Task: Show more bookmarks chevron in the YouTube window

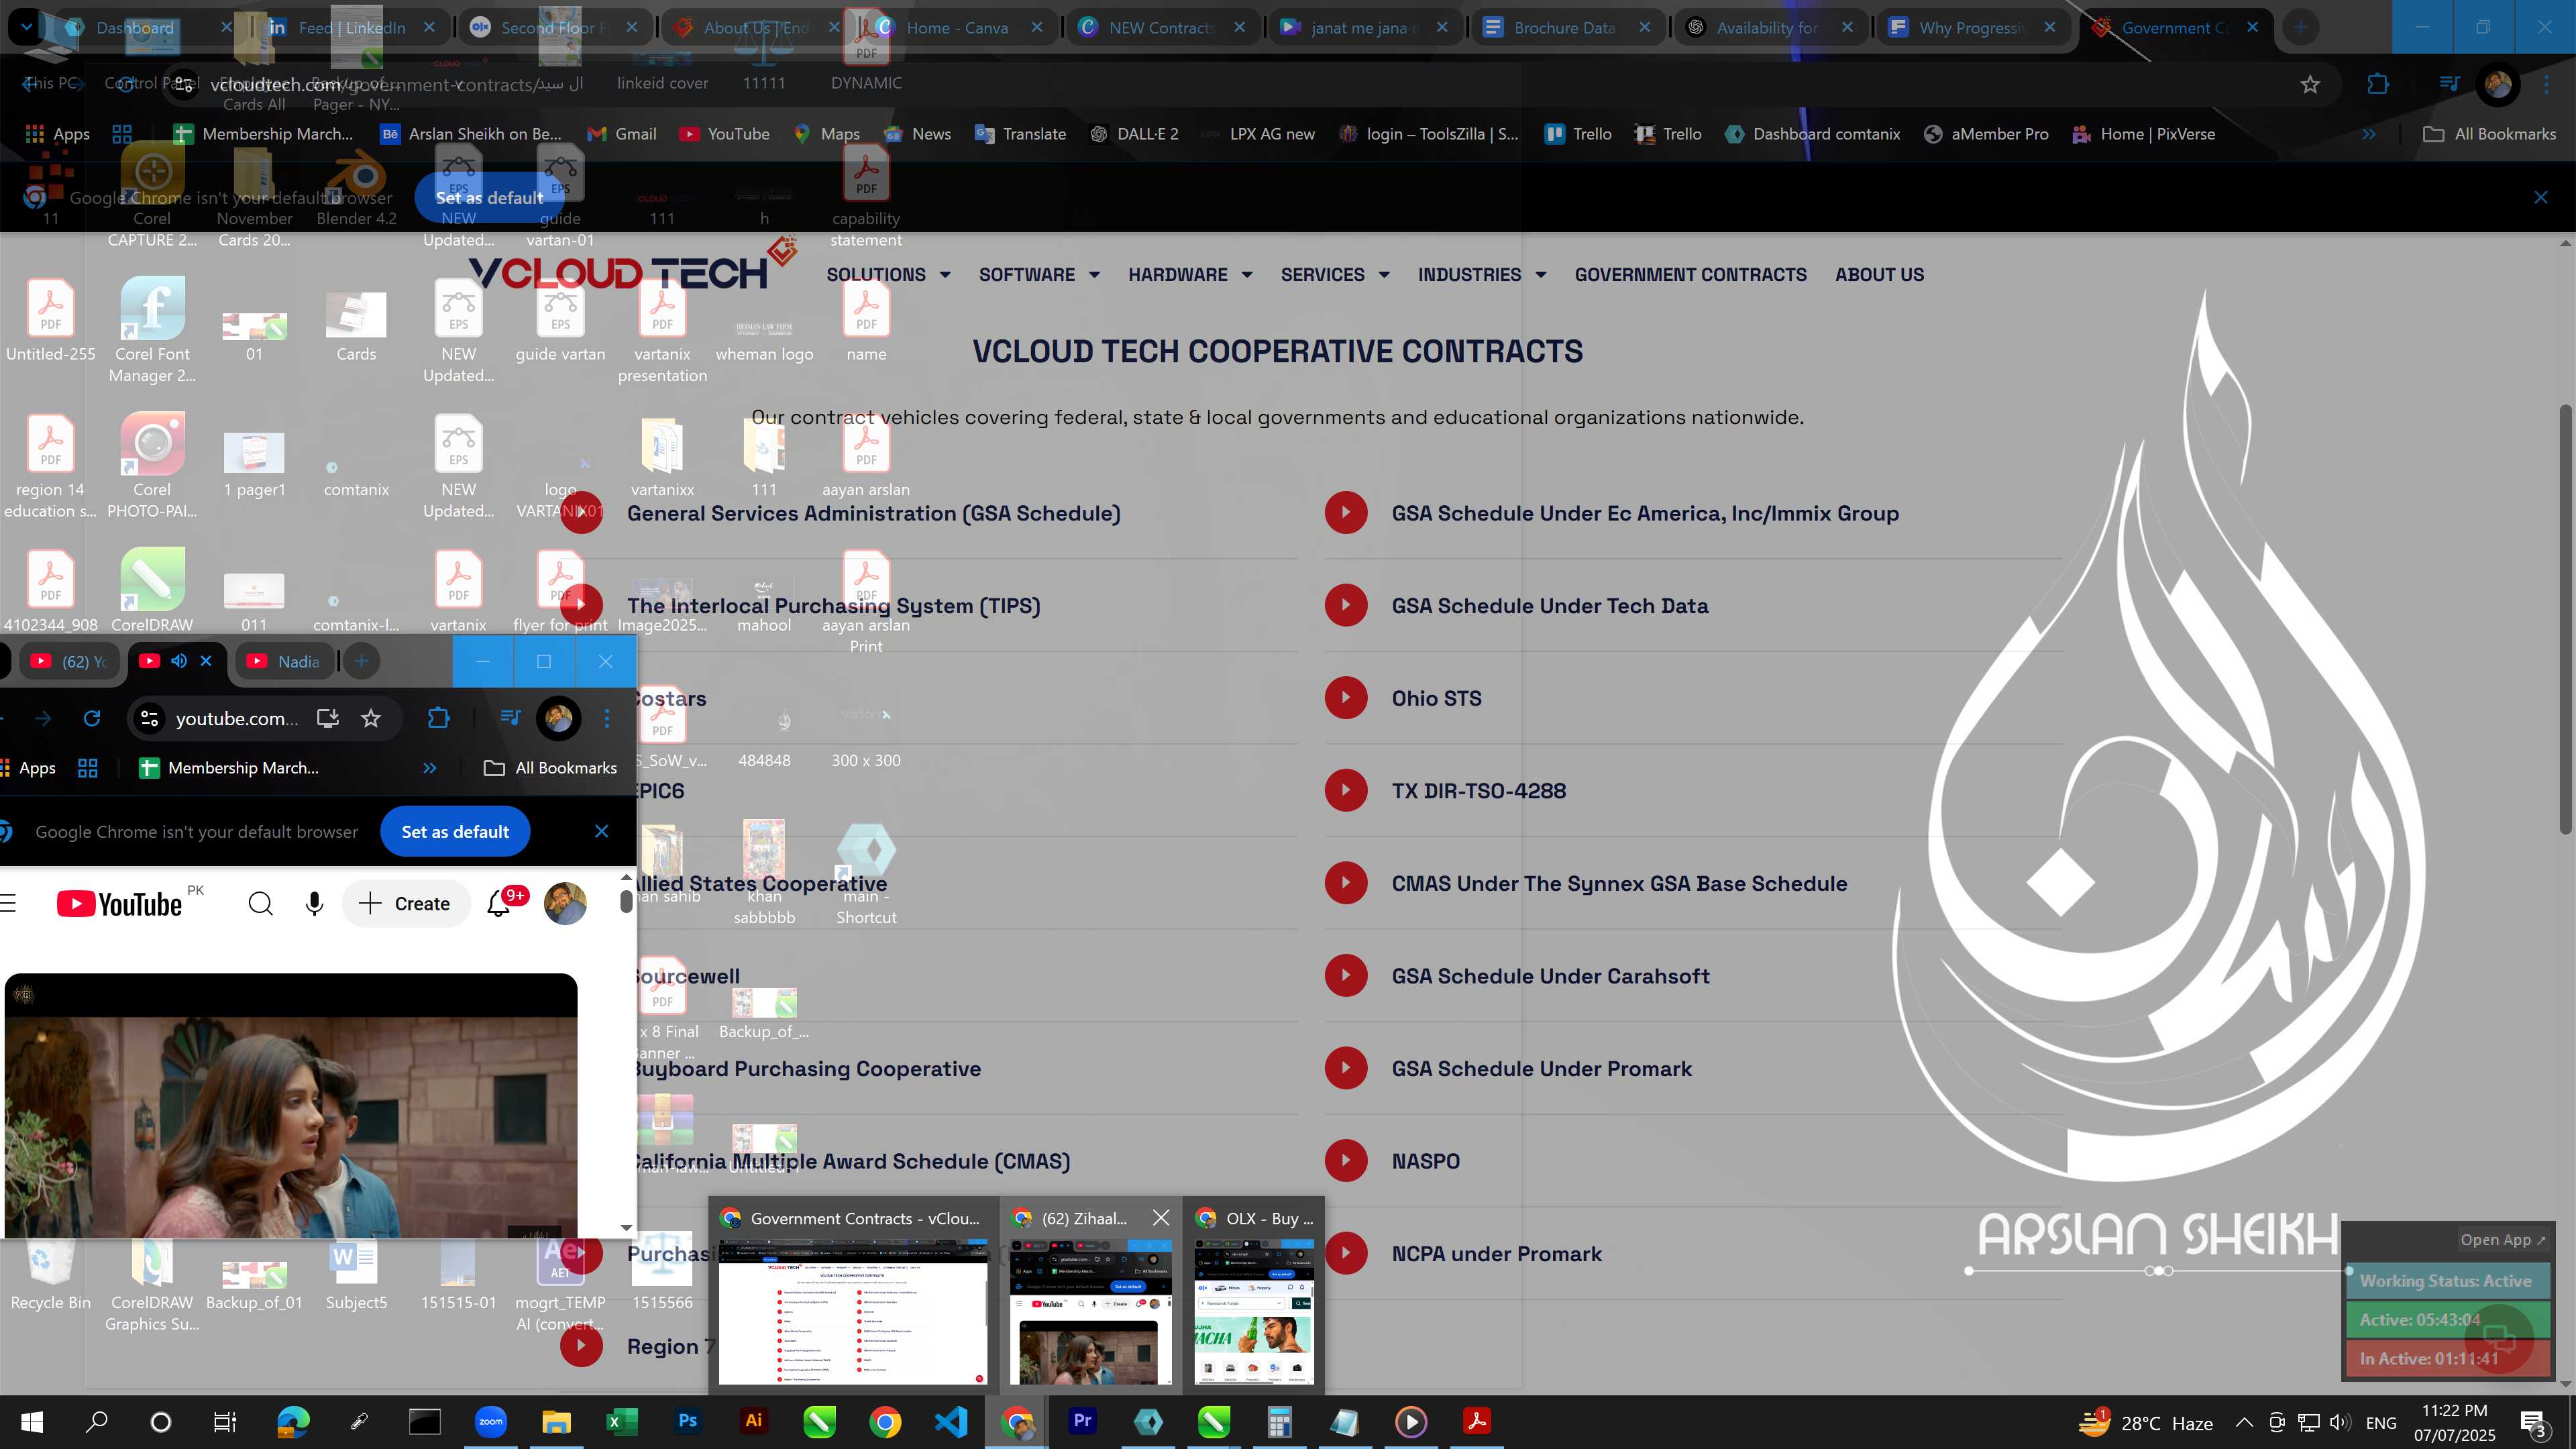Action: [x=429, y=768]
